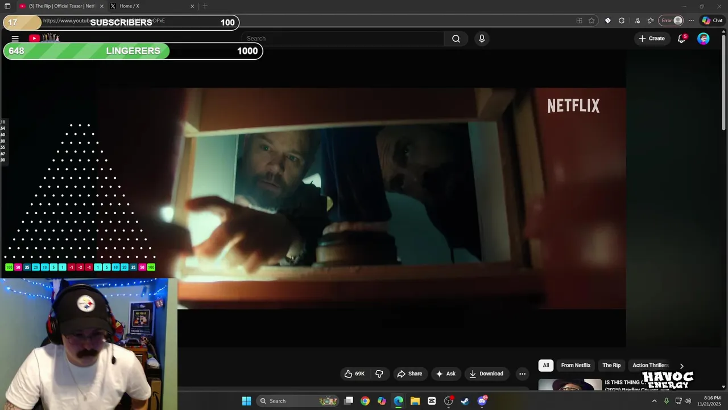Viewport: 728px width, 410px height.
Task: Open the Windows Start menu
Action: 246,401
